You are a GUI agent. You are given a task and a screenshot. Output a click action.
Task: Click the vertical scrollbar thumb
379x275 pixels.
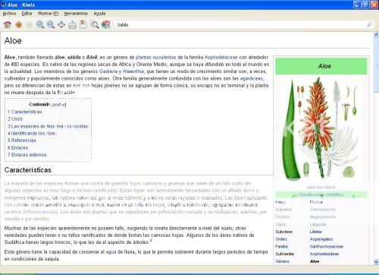pyautogui.click(x=376, y=65)
